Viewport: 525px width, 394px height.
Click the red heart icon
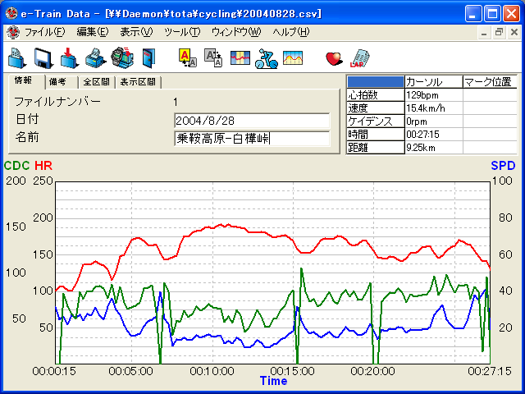334,57
